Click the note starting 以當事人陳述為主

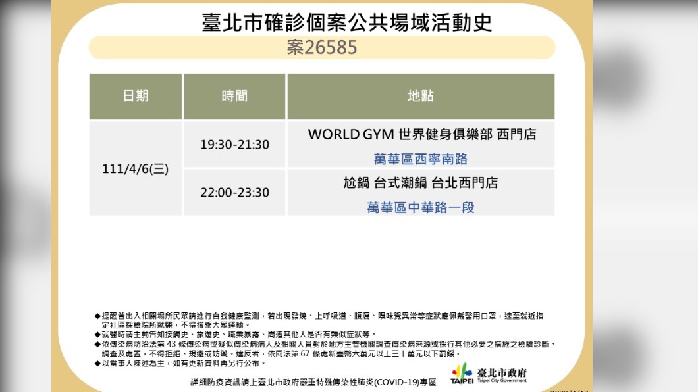(x=180, y=363)
